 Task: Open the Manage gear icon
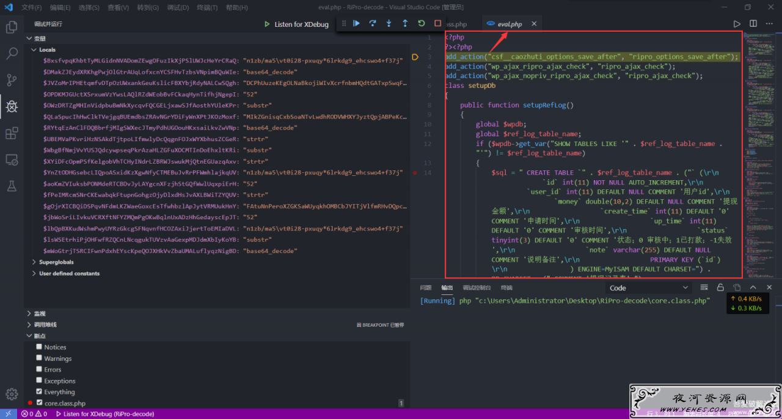(11, 394)
